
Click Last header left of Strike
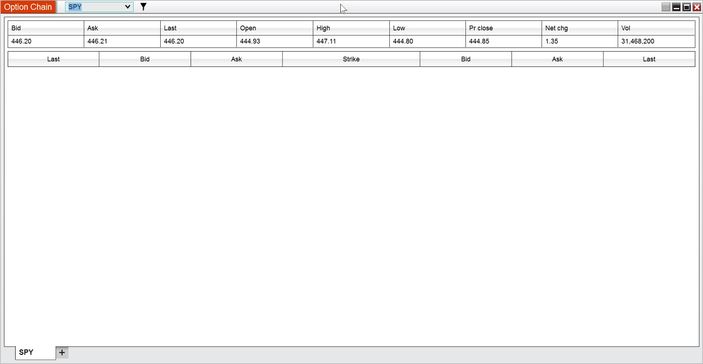[53, 59]
